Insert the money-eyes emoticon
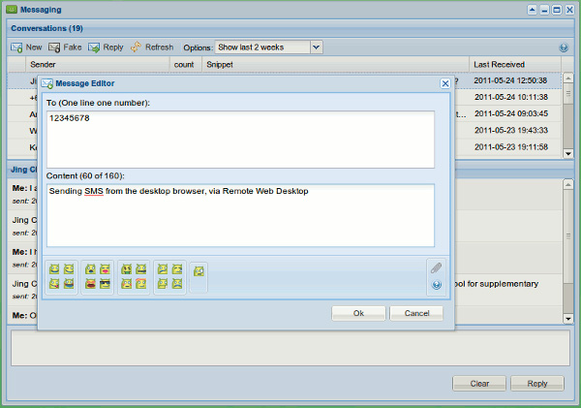 126,268
